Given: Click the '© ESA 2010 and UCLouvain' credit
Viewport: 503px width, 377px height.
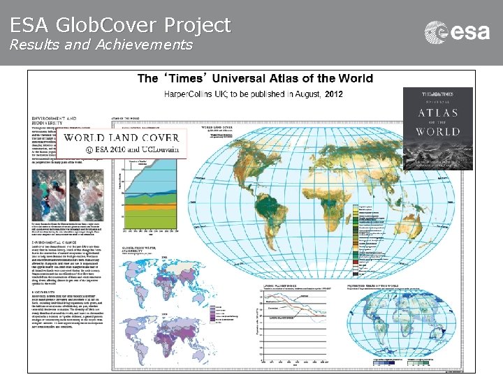Looking at the screenshot, I should pos(132,149).
